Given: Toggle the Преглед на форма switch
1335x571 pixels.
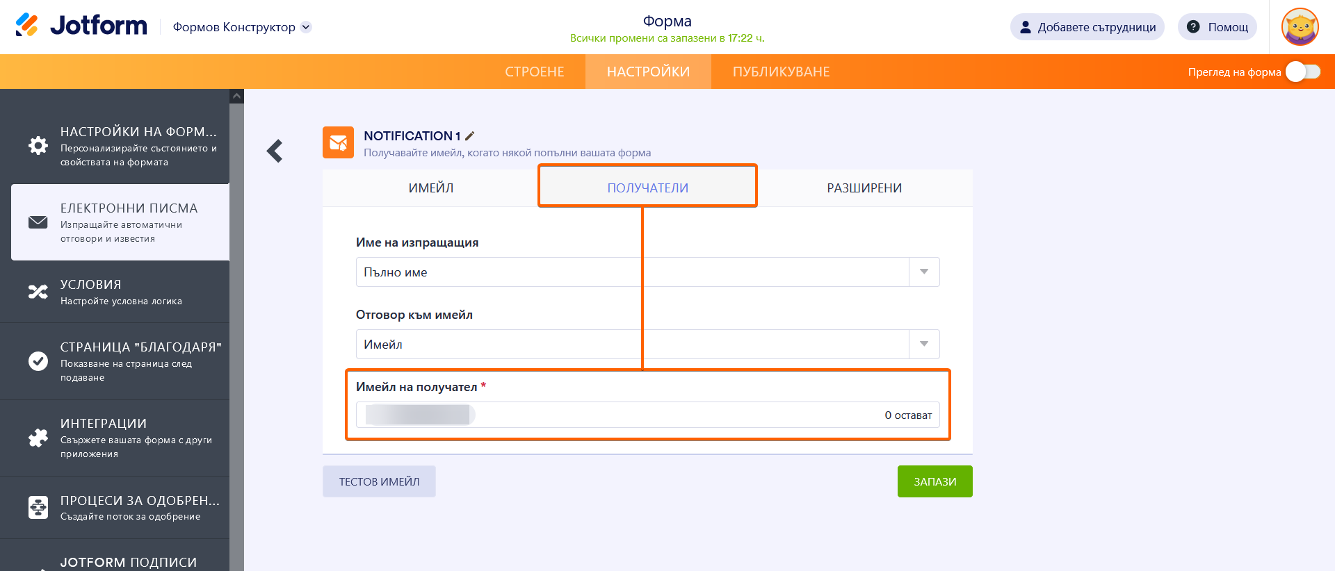Looking at the screenshot, I should click(1302, 72).
